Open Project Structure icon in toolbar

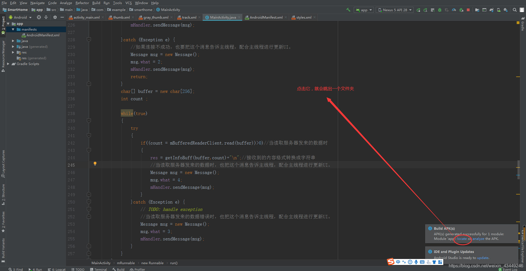[x=477, y=10]
